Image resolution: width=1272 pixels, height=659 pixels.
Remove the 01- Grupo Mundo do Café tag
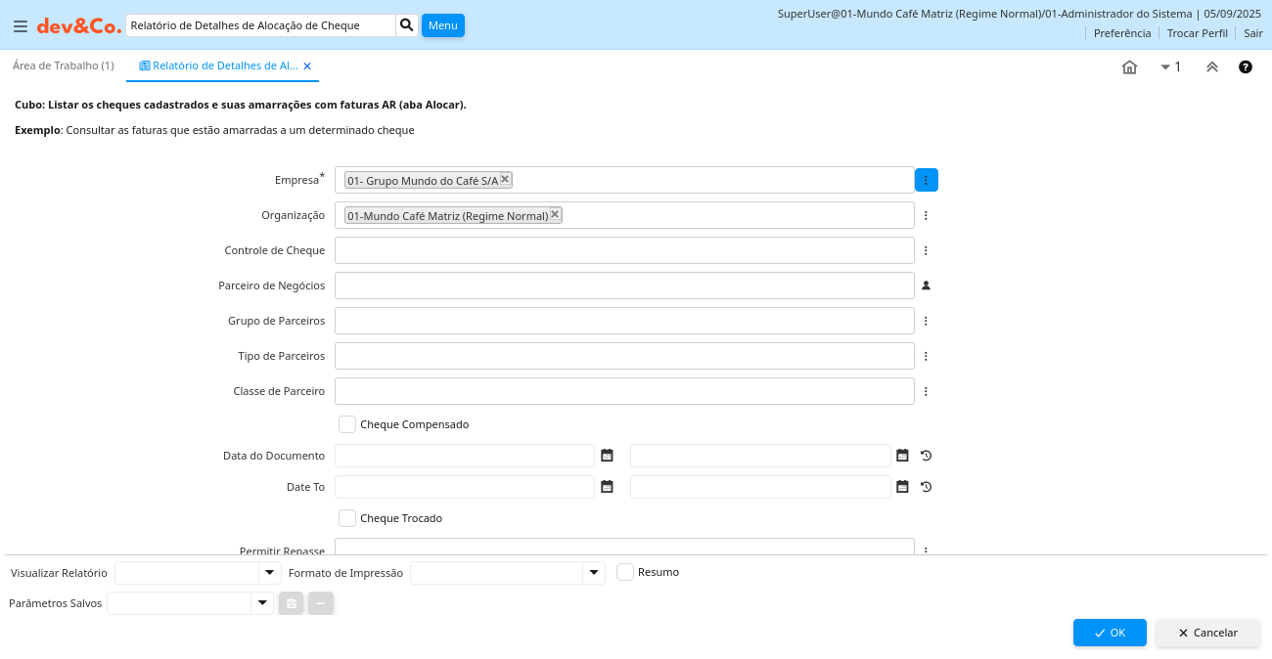pos(505,179)
